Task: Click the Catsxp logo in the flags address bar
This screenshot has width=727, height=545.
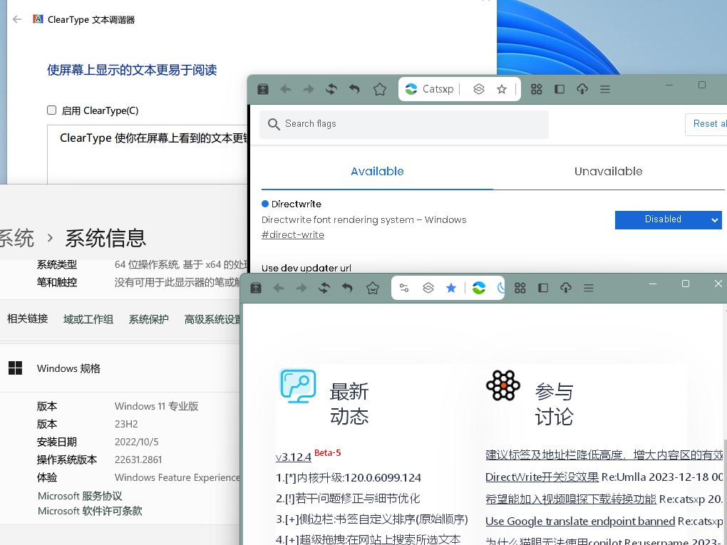Action: pyautogui.click(x=411, y=89)
